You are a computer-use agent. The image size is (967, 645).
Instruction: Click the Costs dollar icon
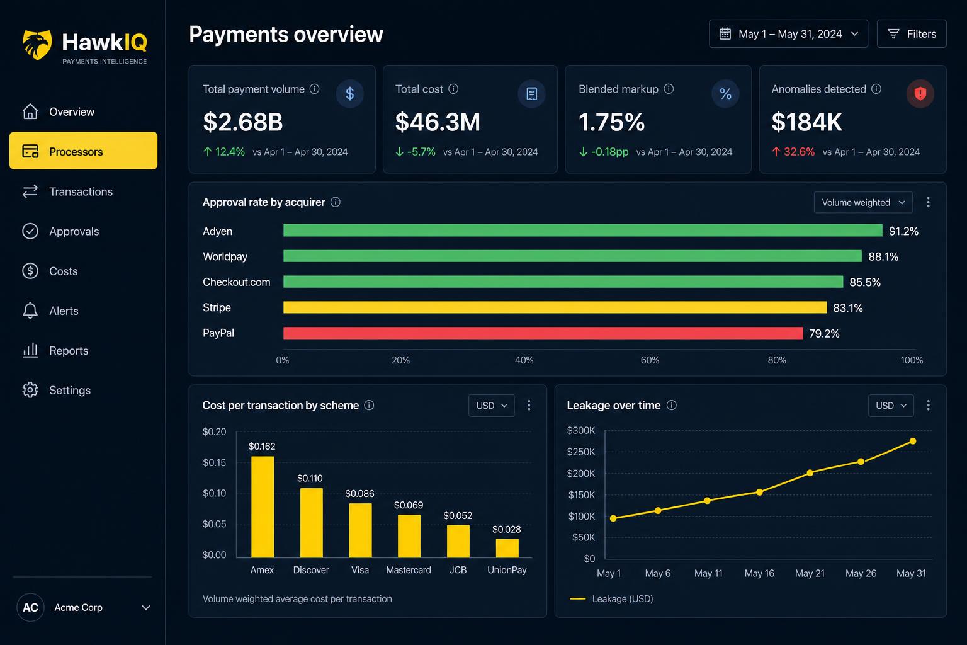pos(30,271)
